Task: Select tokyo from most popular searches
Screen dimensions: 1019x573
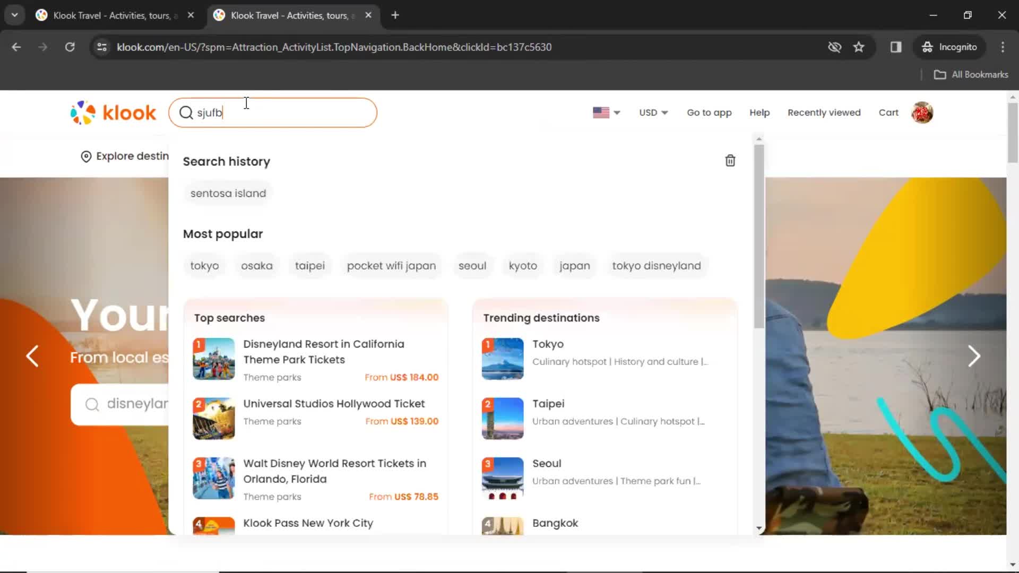Action: point(205,266)
